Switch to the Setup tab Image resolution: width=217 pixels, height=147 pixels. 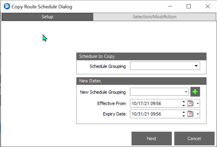click(x=47, y=17)
